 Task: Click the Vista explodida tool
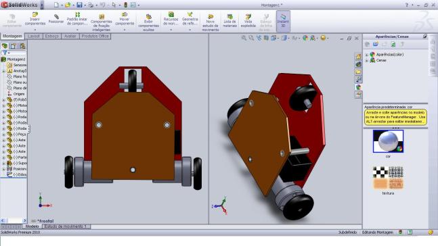pyautogui.click(x=248, y=21)
